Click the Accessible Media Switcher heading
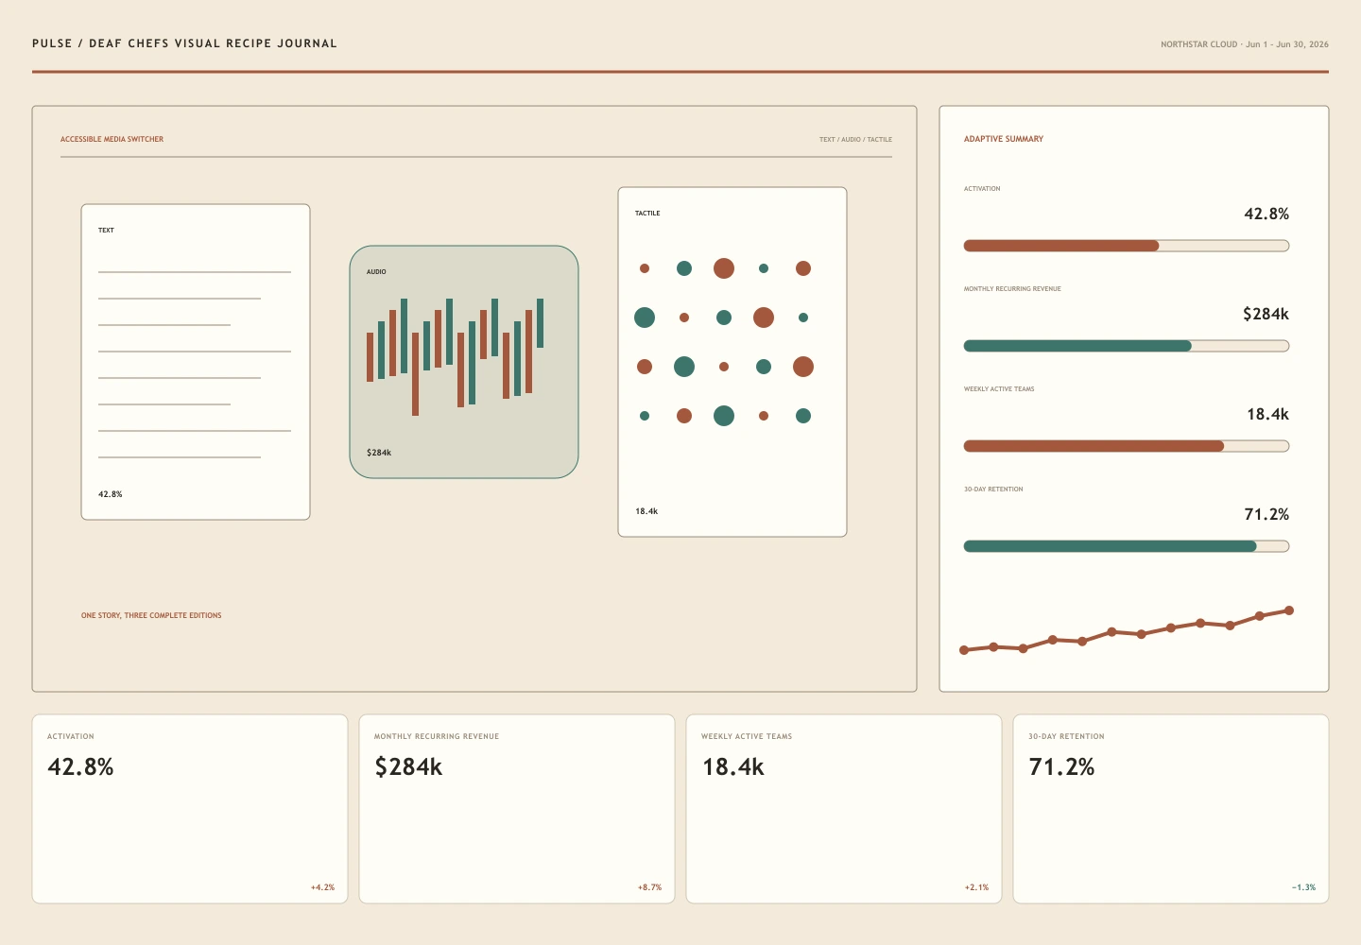Viewport: 1361px width, 945px height. 112,139
